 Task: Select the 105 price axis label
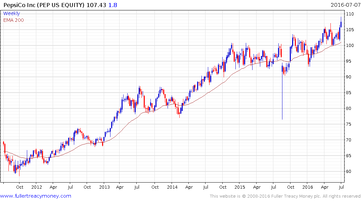coord(350,29)
